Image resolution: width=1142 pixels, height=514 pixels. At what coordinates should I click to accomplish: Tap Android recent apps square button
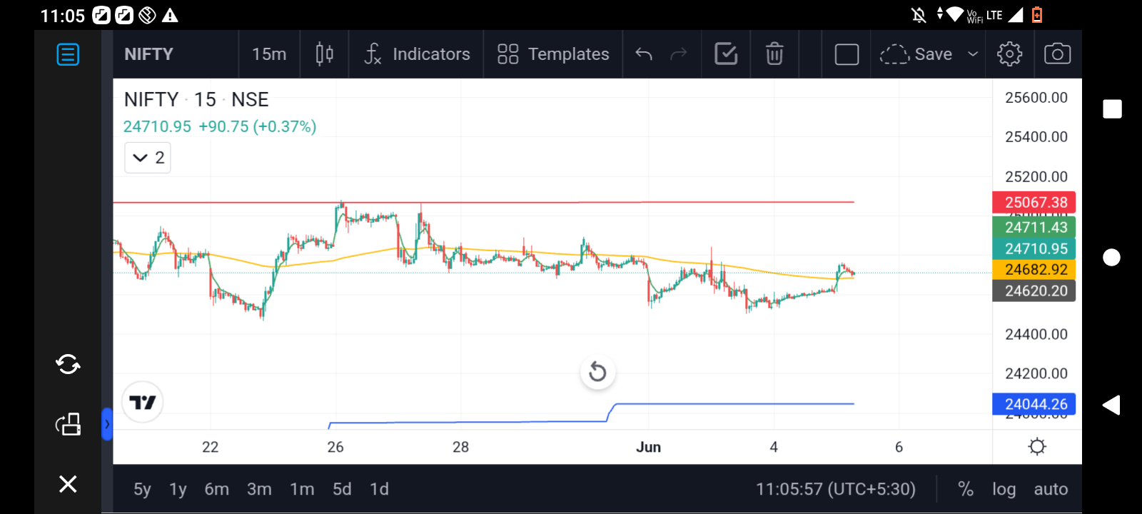(x=1112, y=109)
